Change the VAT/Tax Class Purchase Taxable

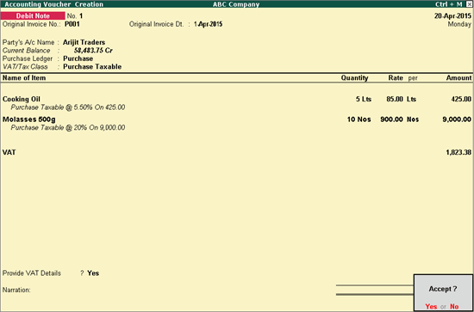point(92,67)
